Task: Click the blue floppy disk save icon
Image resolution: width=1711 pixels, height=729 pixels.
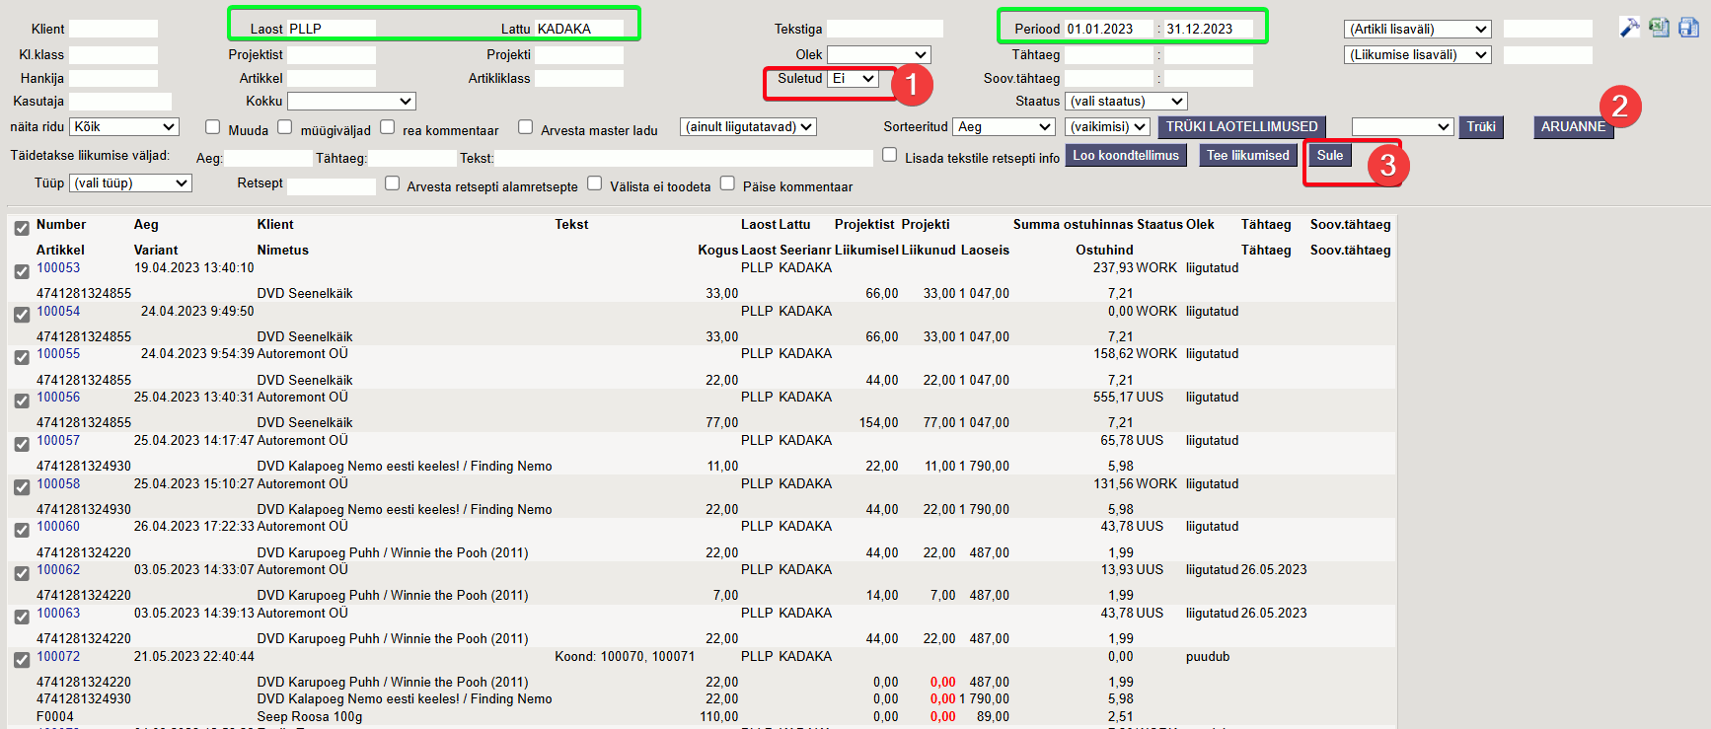Action: point(1688,28)
